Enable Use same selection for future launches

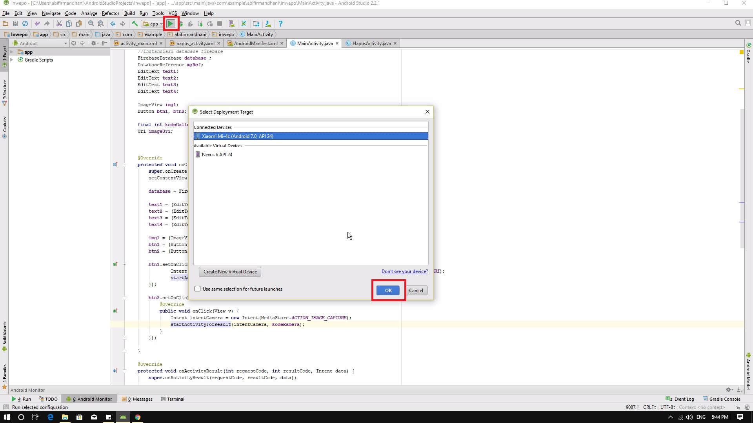tap(198, 289)
